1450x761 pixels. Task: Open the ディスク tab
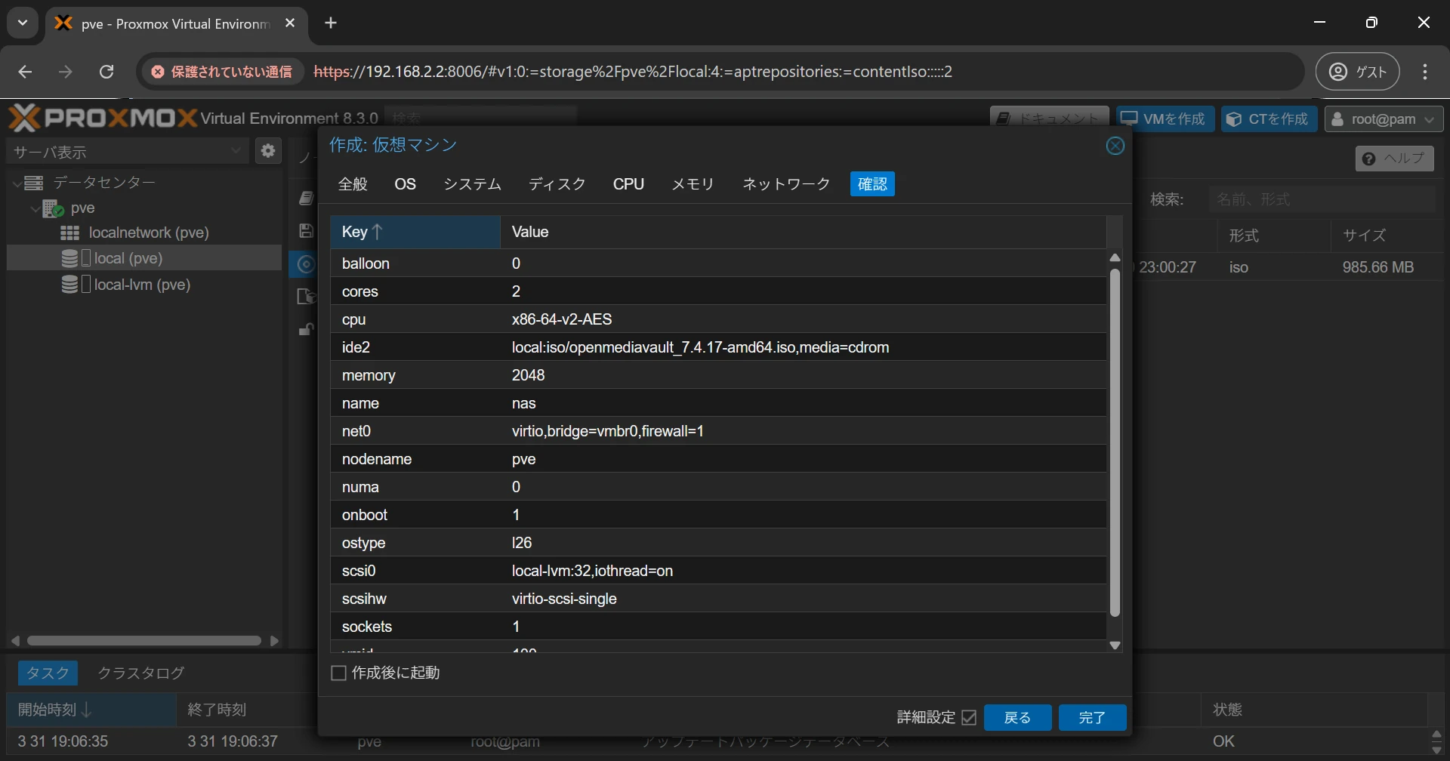pos(557,184)
